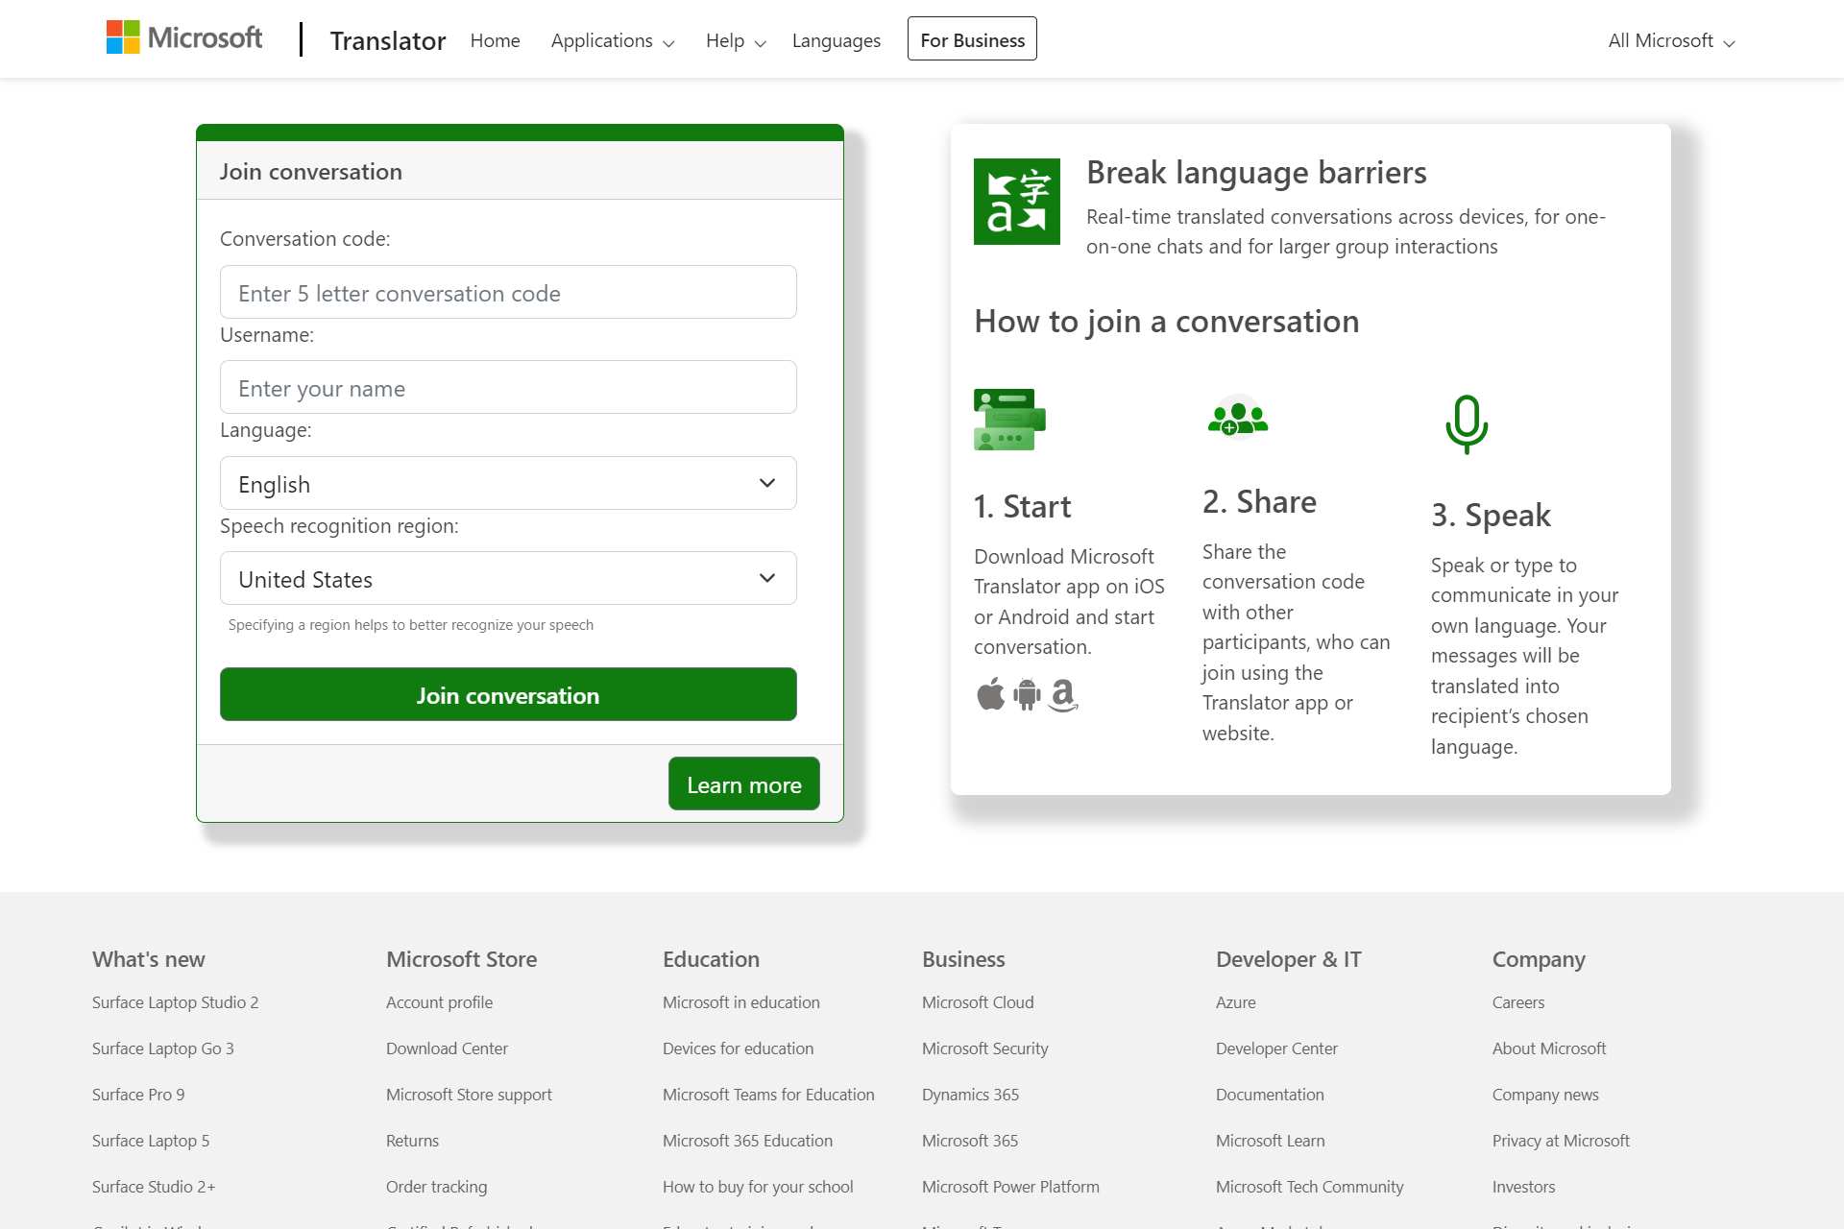Viewport: 1844px width, 1229px height.
Task: Open Surface Laptop 5 footer link
Action: (151, 1141)
